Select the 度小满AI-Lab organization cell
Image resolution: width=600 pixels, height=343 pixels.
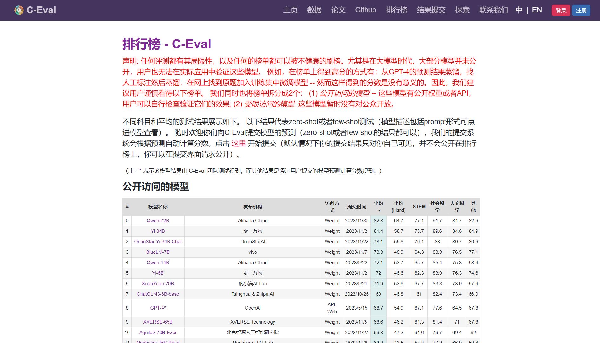tap(253, 284)
